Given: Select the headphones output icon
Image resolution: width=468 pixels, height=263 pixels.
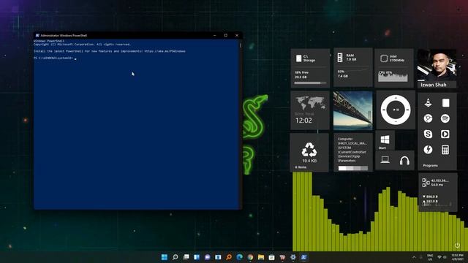Looking at the screenshot, I should point(404,161).
